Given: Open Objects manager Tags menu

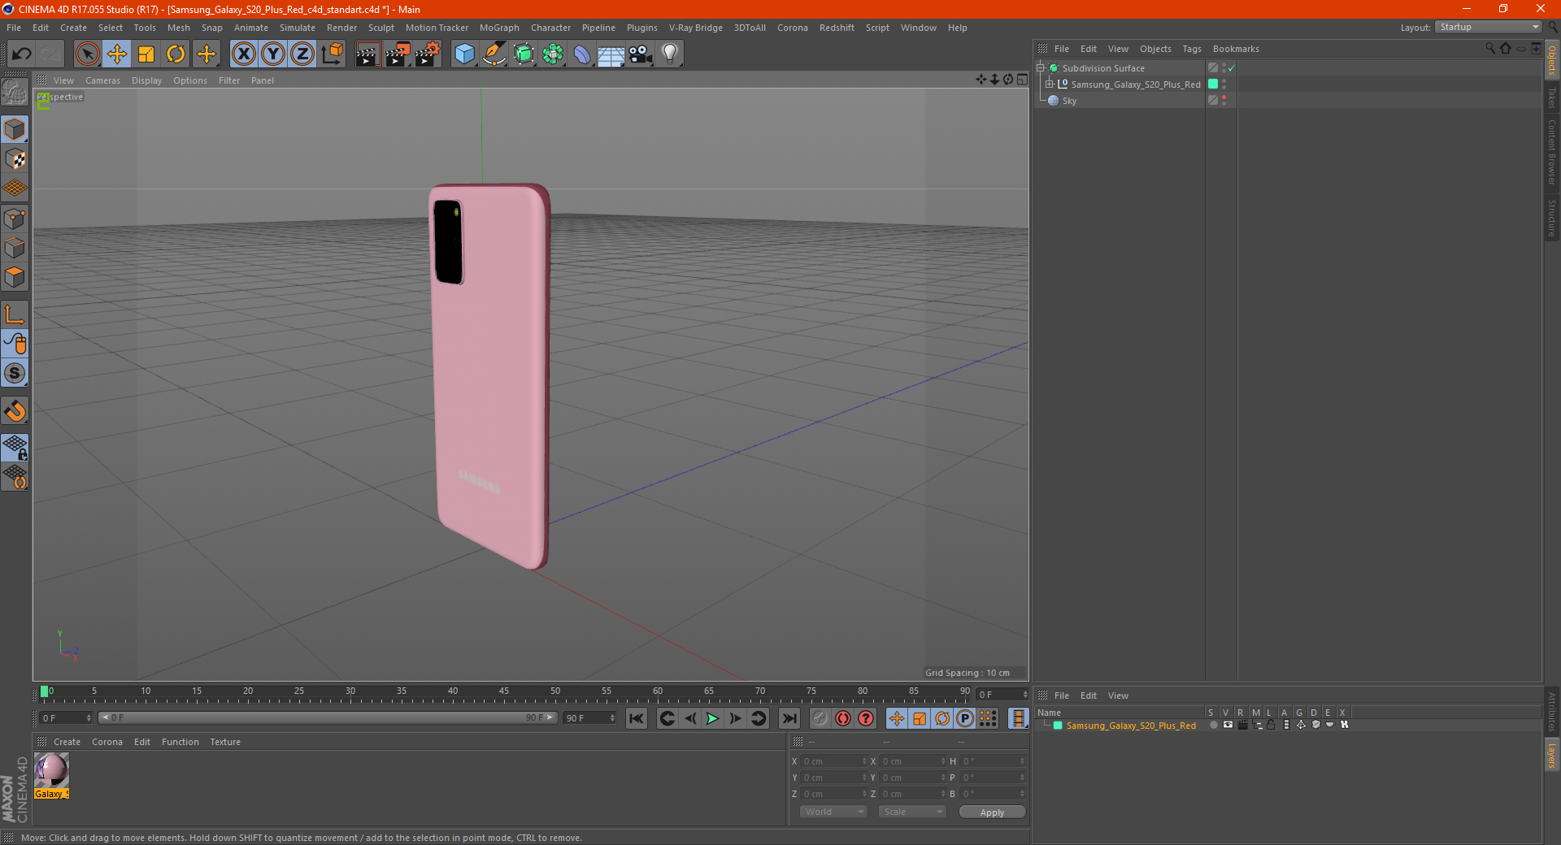Looking at the screenshot, I should (x=1192, y=49).
